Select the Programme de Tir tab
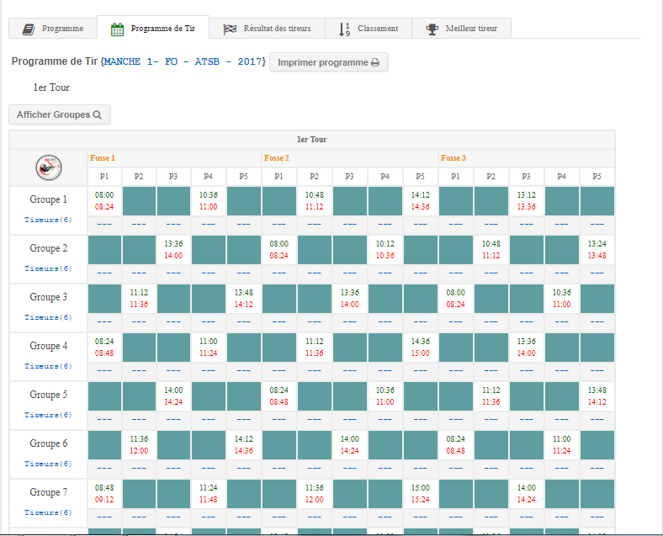This screenshot has width=663, height=536. click(153, 28)
